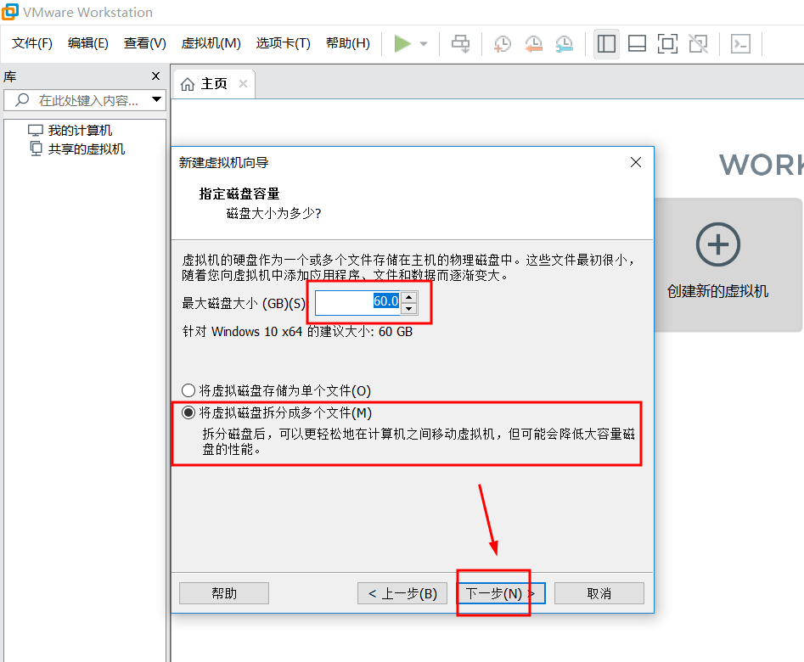This screenshot has height=662, width=804.
Task: Close the 主页 tab
Action: [x=243, y=83]
